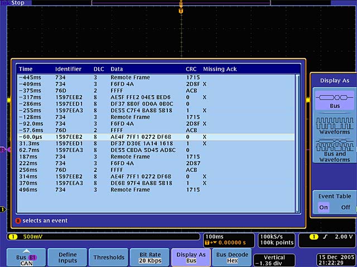Click the Display As side menu title
Screen dimensions: 357x267
tap(335, 81)
